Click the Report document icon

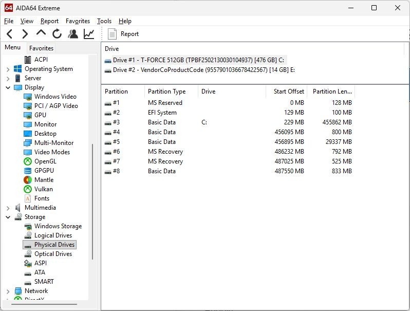point(112,34)
